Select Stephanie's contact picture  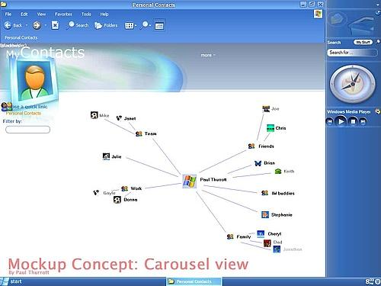[x=265, y=214]
